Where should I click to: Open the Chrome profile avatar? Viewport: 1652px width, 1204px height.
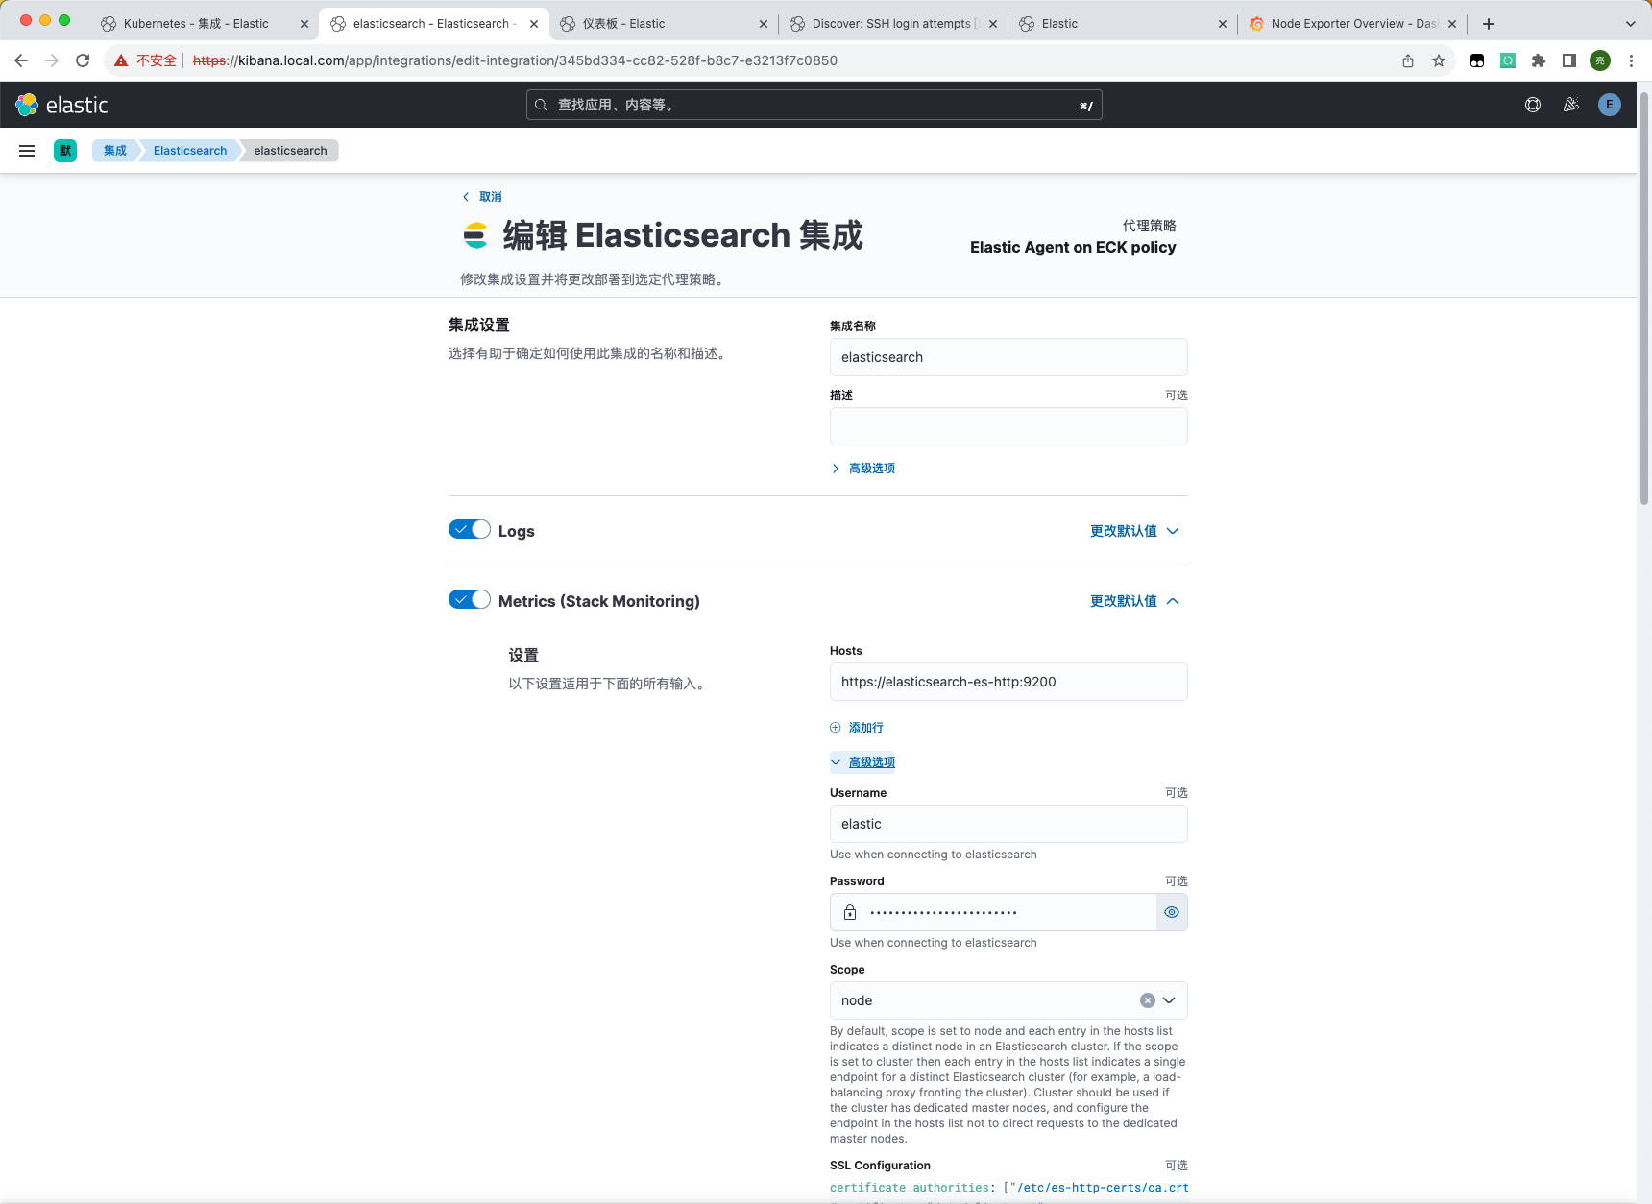pyautogui.click(x=1600, y=60)
